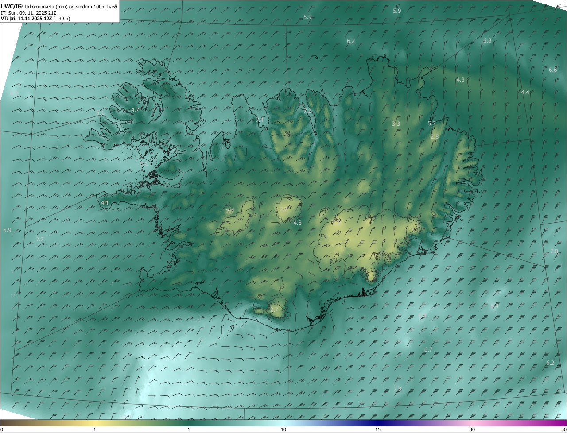Pick the 4.4 value label

click(x=525, y=92)
